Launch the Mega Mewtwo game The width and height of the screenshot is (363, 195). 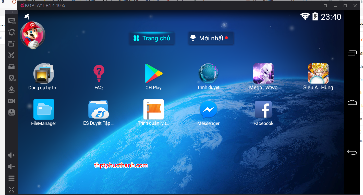pos(263,77)
